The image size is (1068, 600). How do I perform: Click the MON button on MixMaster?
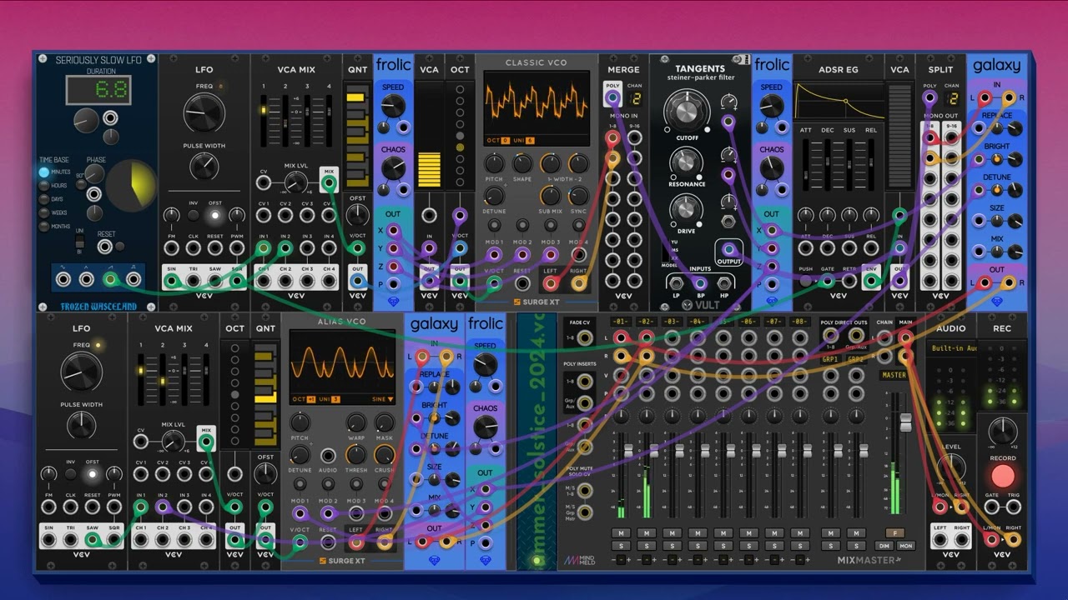(x=905, y=546)
